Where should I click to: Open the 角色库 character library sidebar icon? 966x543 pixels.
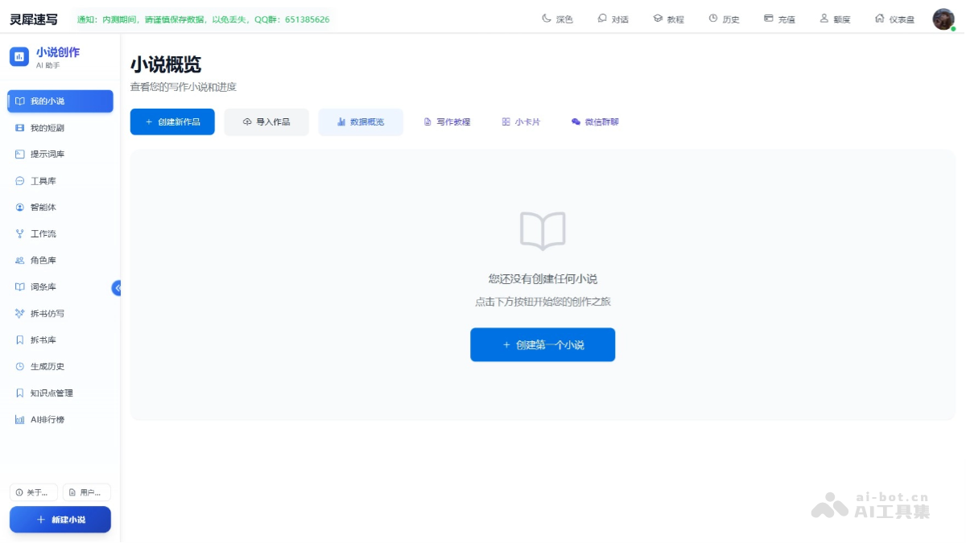coord(44,260)
